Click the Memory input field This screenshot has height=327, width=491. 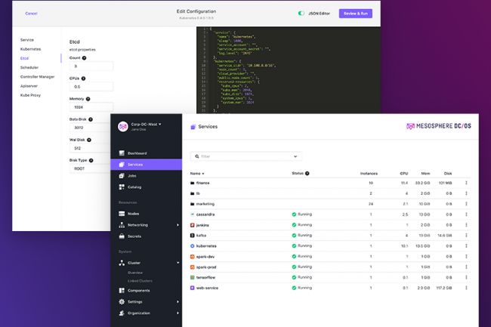91,107
